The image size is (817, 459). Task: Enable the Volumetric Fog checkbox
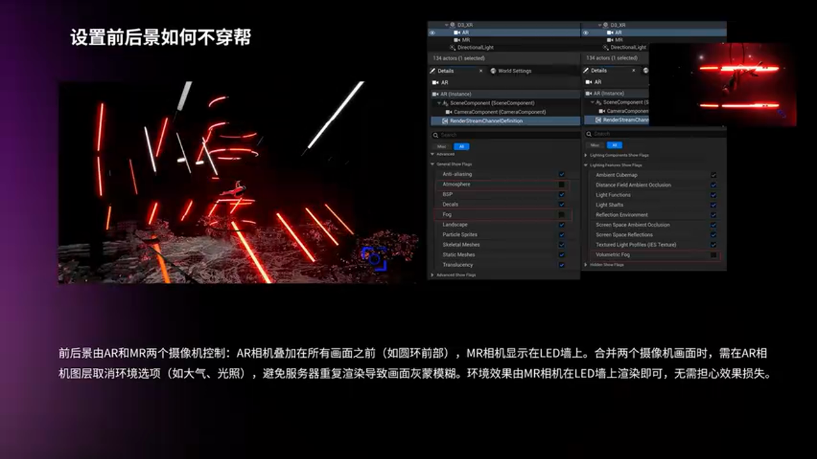tap(714, 255)
